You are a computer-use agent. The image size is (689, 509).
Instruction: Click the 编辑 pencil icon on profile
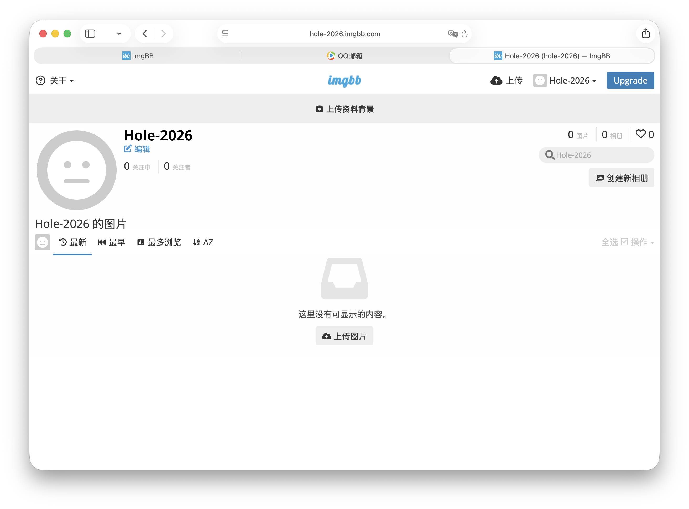[128, 148]
